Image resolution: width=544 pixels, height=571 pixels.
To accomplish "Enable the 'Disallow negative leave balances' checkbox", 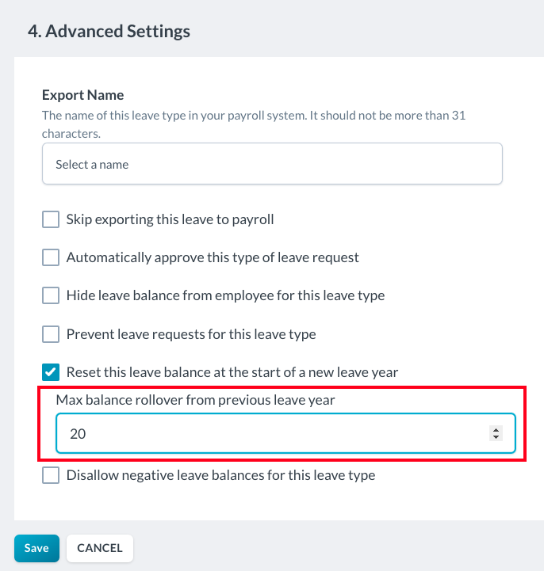I will 51,476.
